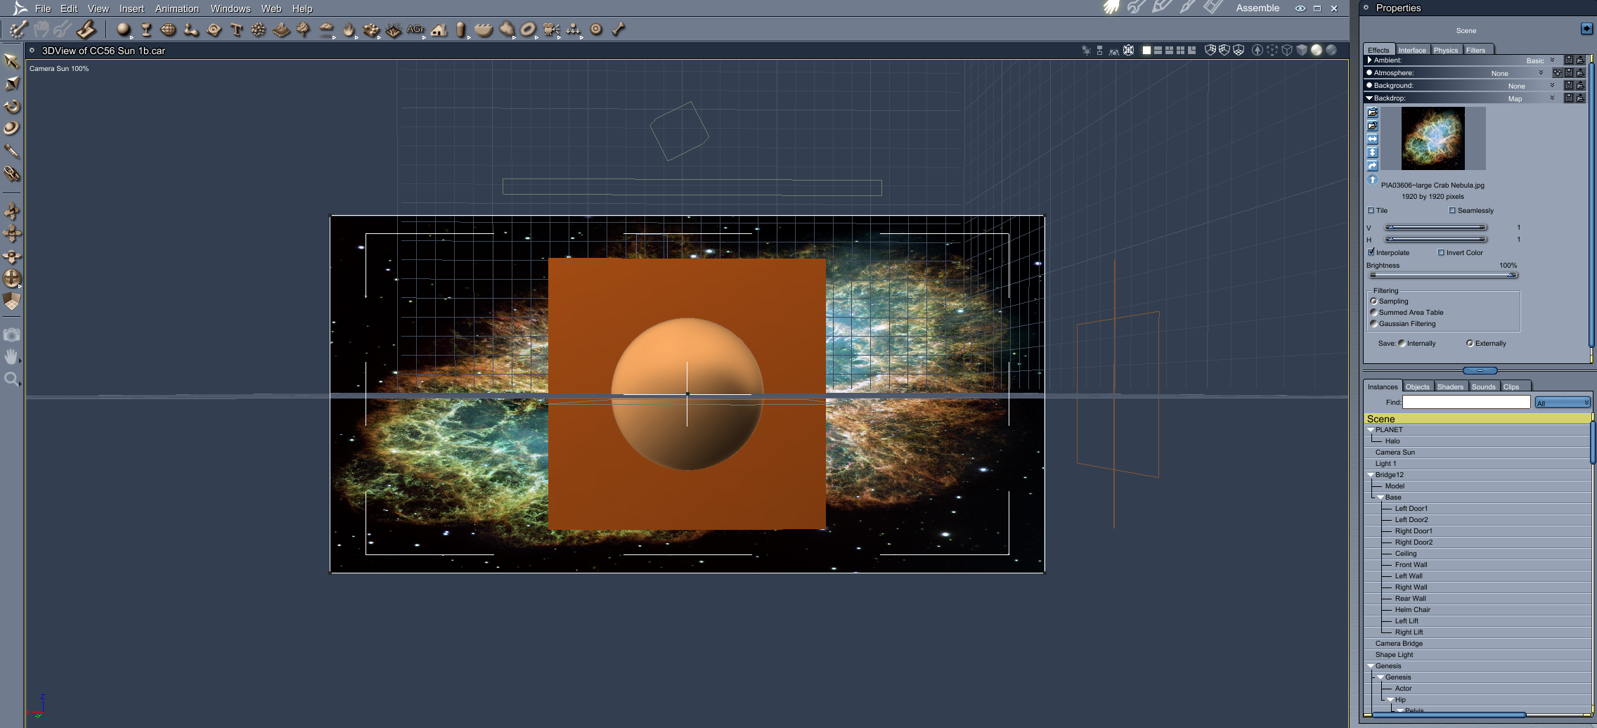Switch to the Filters tab
The image size is (1597, 728).
tap(1476, 50)
